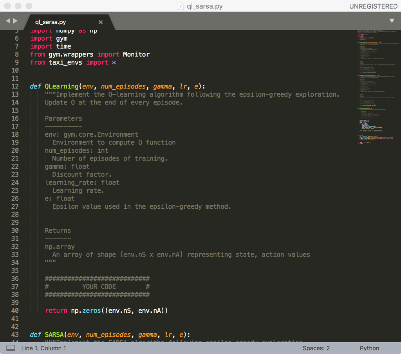The height and width of the screenshot is (354, 401).
Task: Click the import gym statement
Action: pos(49,38)
